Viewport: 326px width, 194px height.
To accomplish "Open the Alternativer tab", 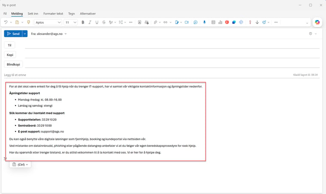I will point(88,13).
